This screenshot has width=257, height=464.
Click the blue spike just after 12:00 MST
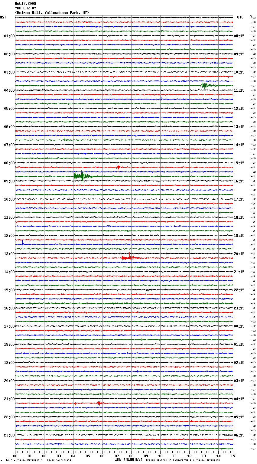(x=23, y=244)
